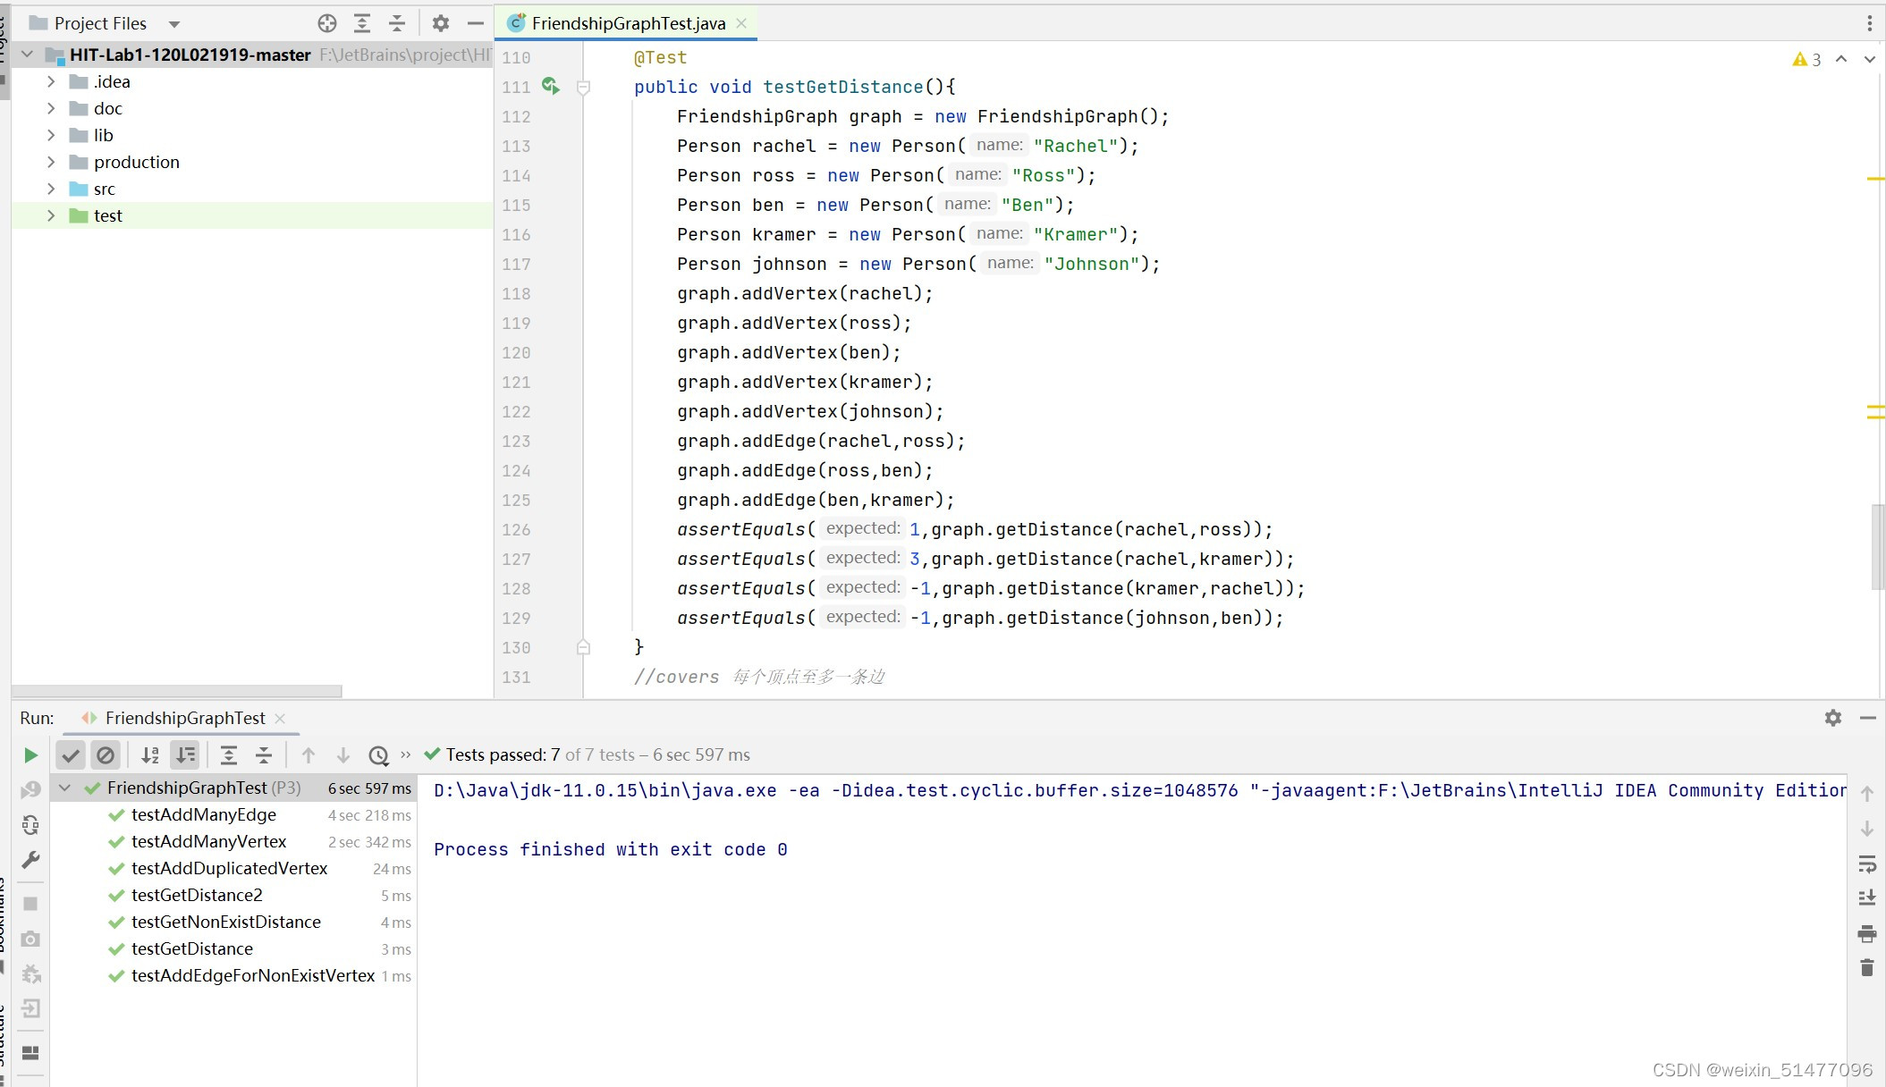The width and height of the screenshot is (1886, 1087).
Task: Toggle Show Ignored tests filter
Action: [x=106, y=755]
